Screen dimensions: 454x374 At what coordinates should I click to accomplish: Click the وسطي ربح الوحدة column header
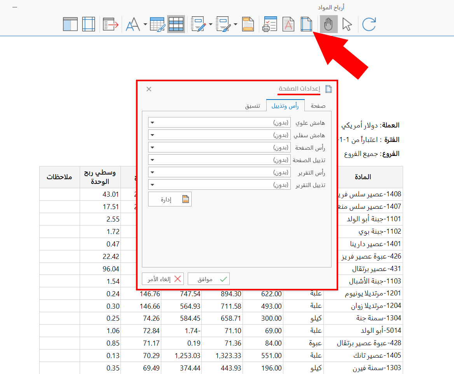(x=100, y=177)
